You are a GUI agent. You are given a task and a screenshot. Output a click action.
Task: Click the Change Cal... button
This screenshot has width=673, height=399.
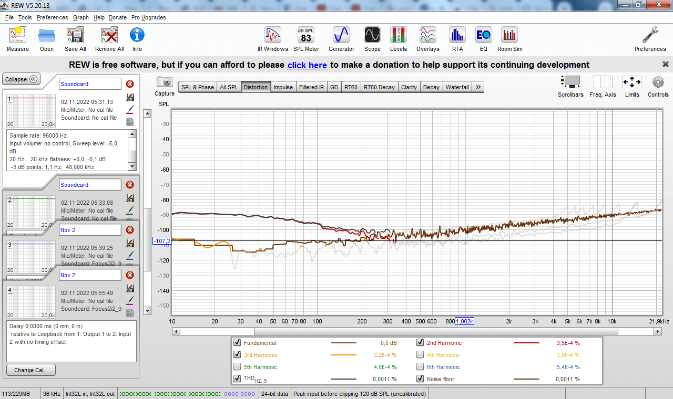tap(31, 370)
